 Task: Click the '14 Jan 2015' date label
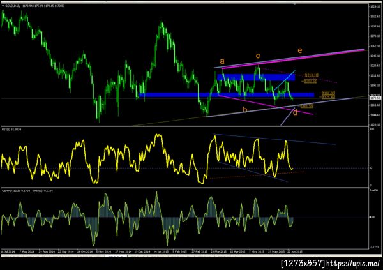tap(161, 251)
